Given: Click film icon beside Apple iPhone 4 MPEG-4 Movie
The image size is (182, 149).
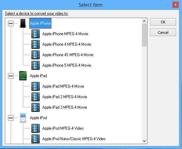Looking at the screenshot, I should coord(36,44).
